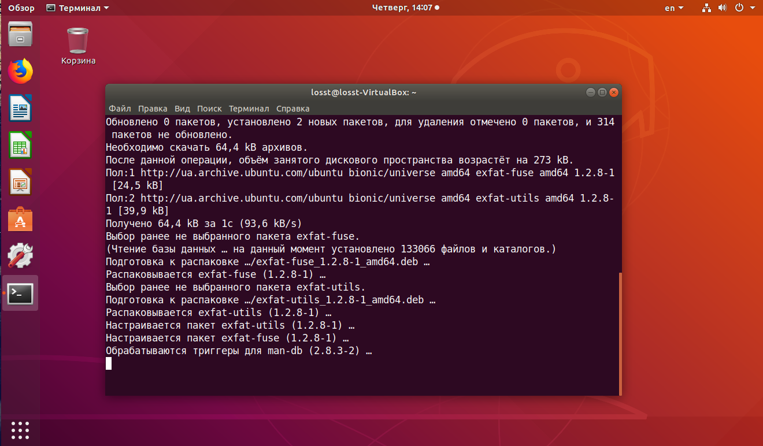
Task: Open the volume icon in the top bar
Action: pyautogui.click(x=722, y=8)
